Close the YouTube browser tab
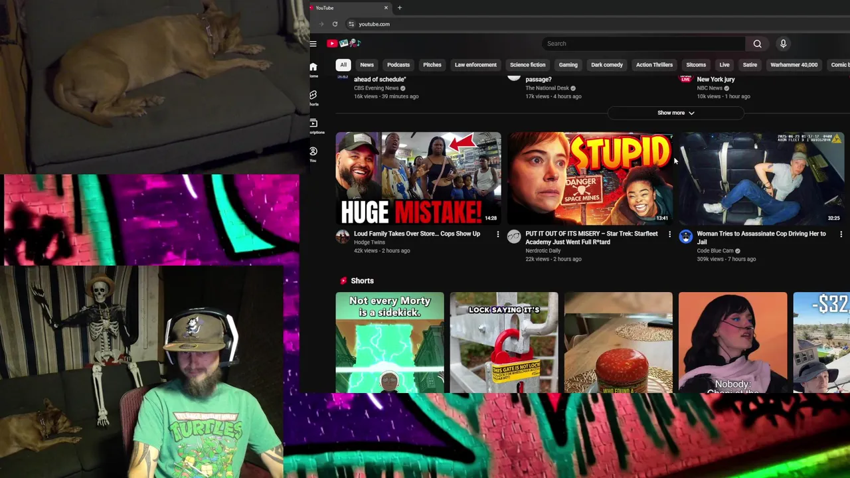Image resolution: width=850 pixels, height=478 pixels. click(386, 8)
